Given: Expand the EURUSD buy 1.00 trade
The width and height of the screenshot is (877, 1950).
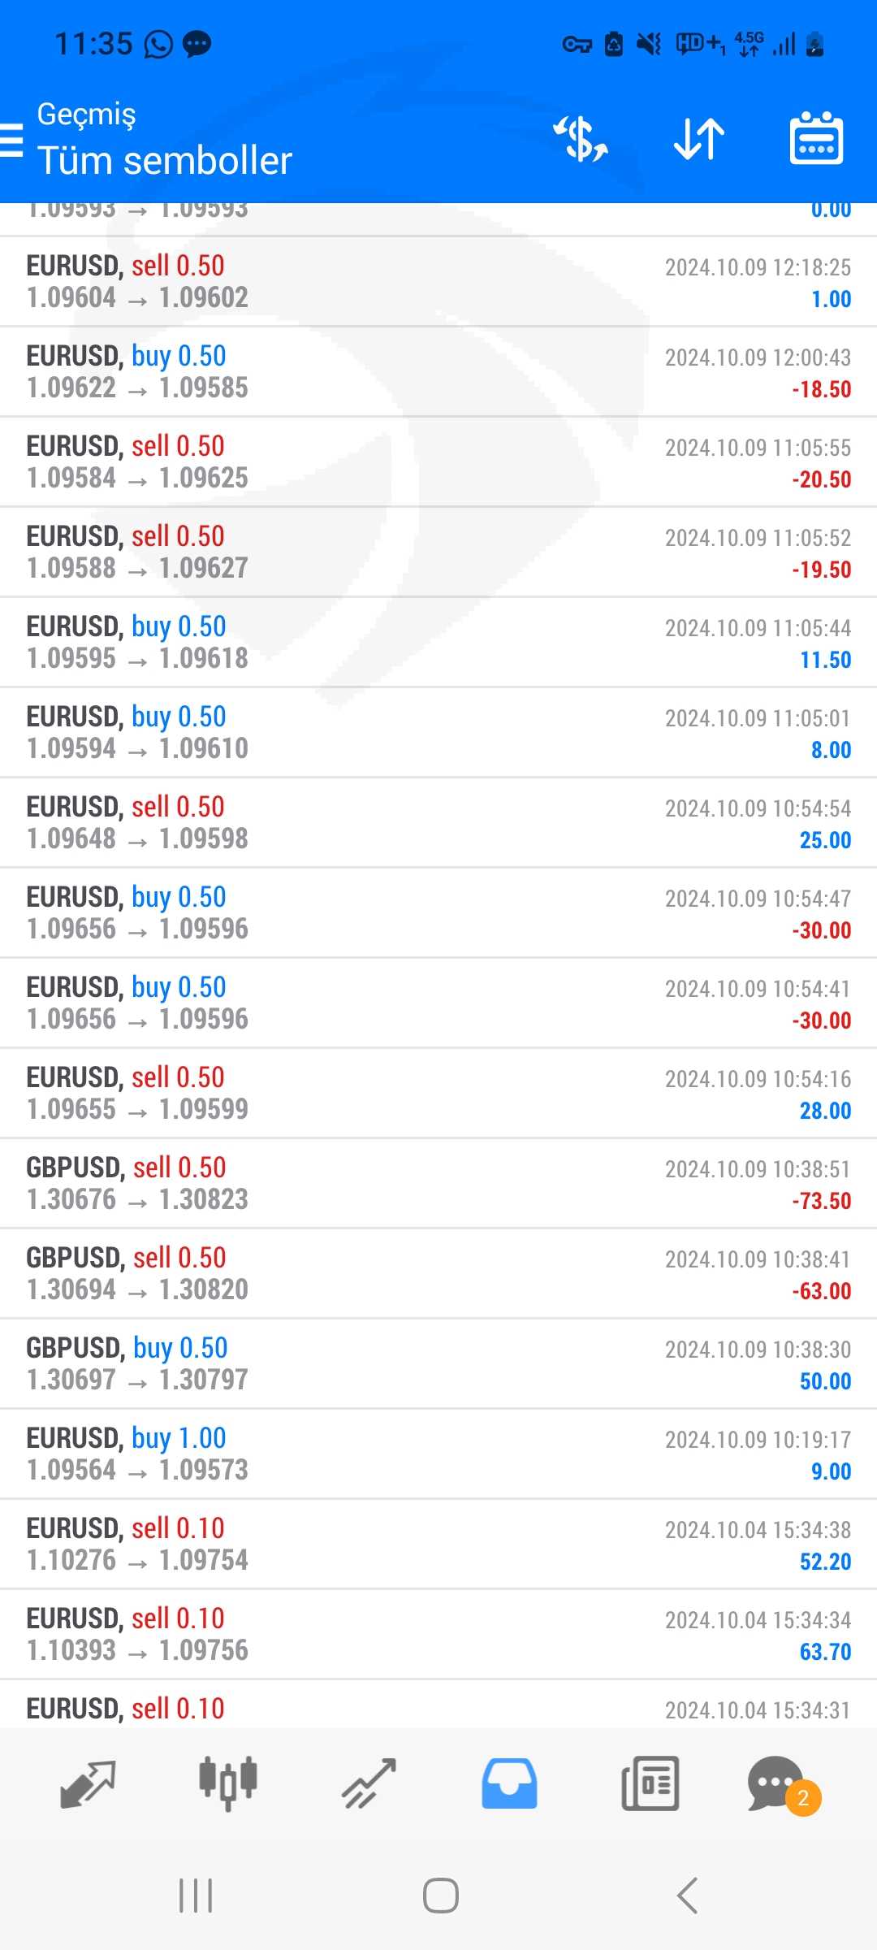Looking at the screenshot, I should [438, 1454].
